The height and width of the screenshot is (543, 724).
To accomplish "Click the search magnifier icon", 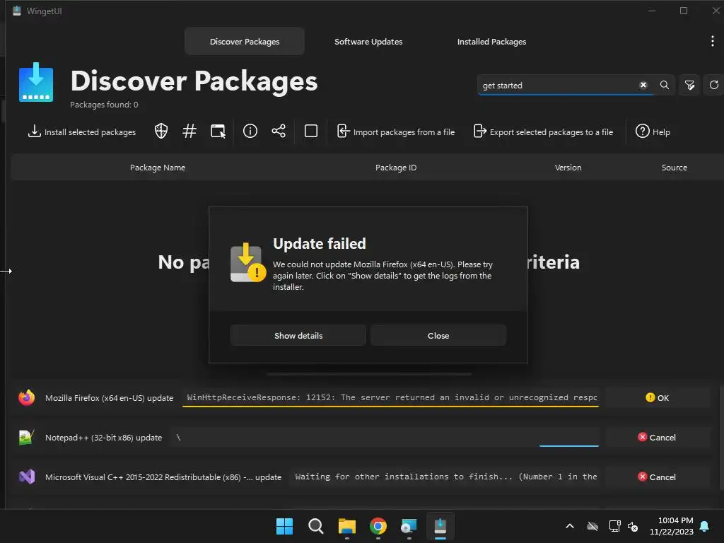I will (x=665, y=85).
